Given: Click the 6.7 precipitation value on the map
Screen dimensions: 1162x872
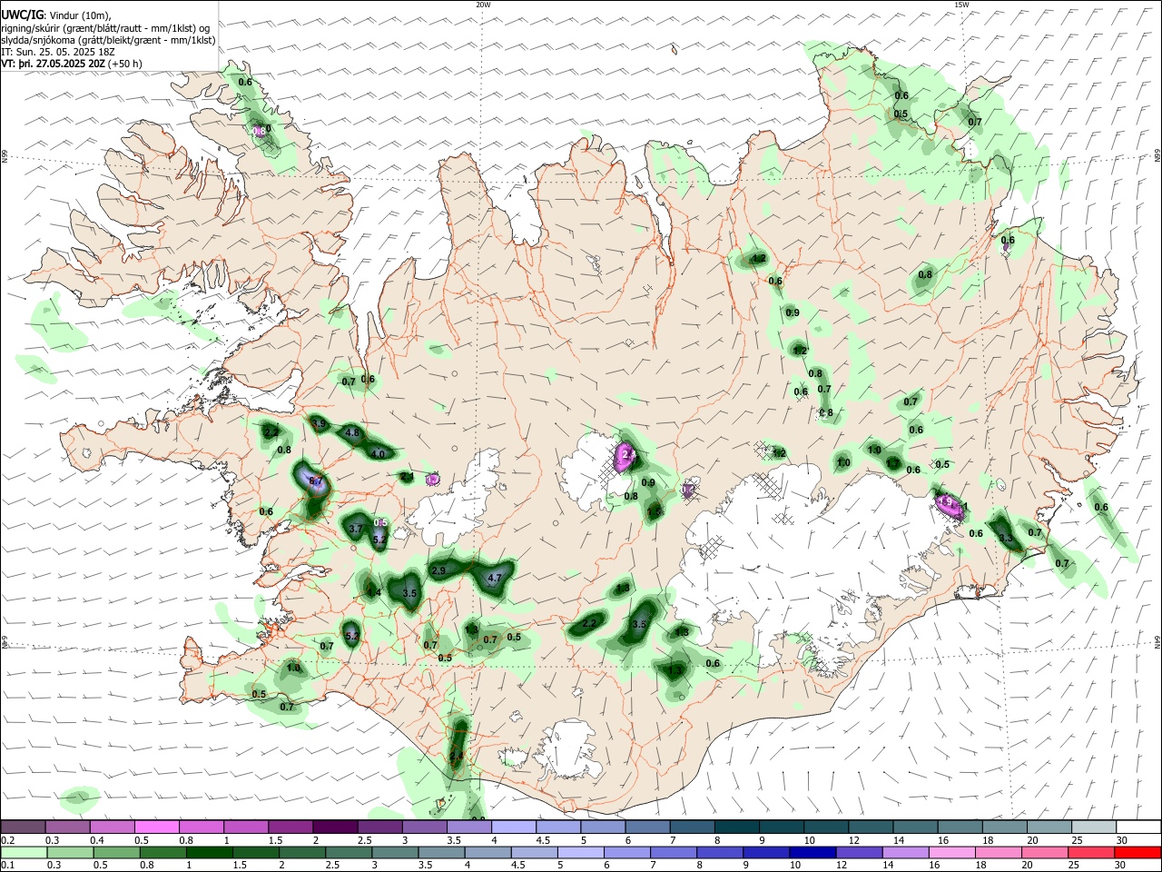Looking at the screenshot, I should tap(316, 481).
